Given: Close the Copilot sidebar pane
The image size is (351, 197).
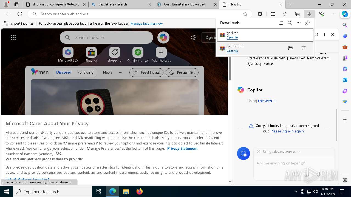Looking at the screenshot, I should coord(333,34).
